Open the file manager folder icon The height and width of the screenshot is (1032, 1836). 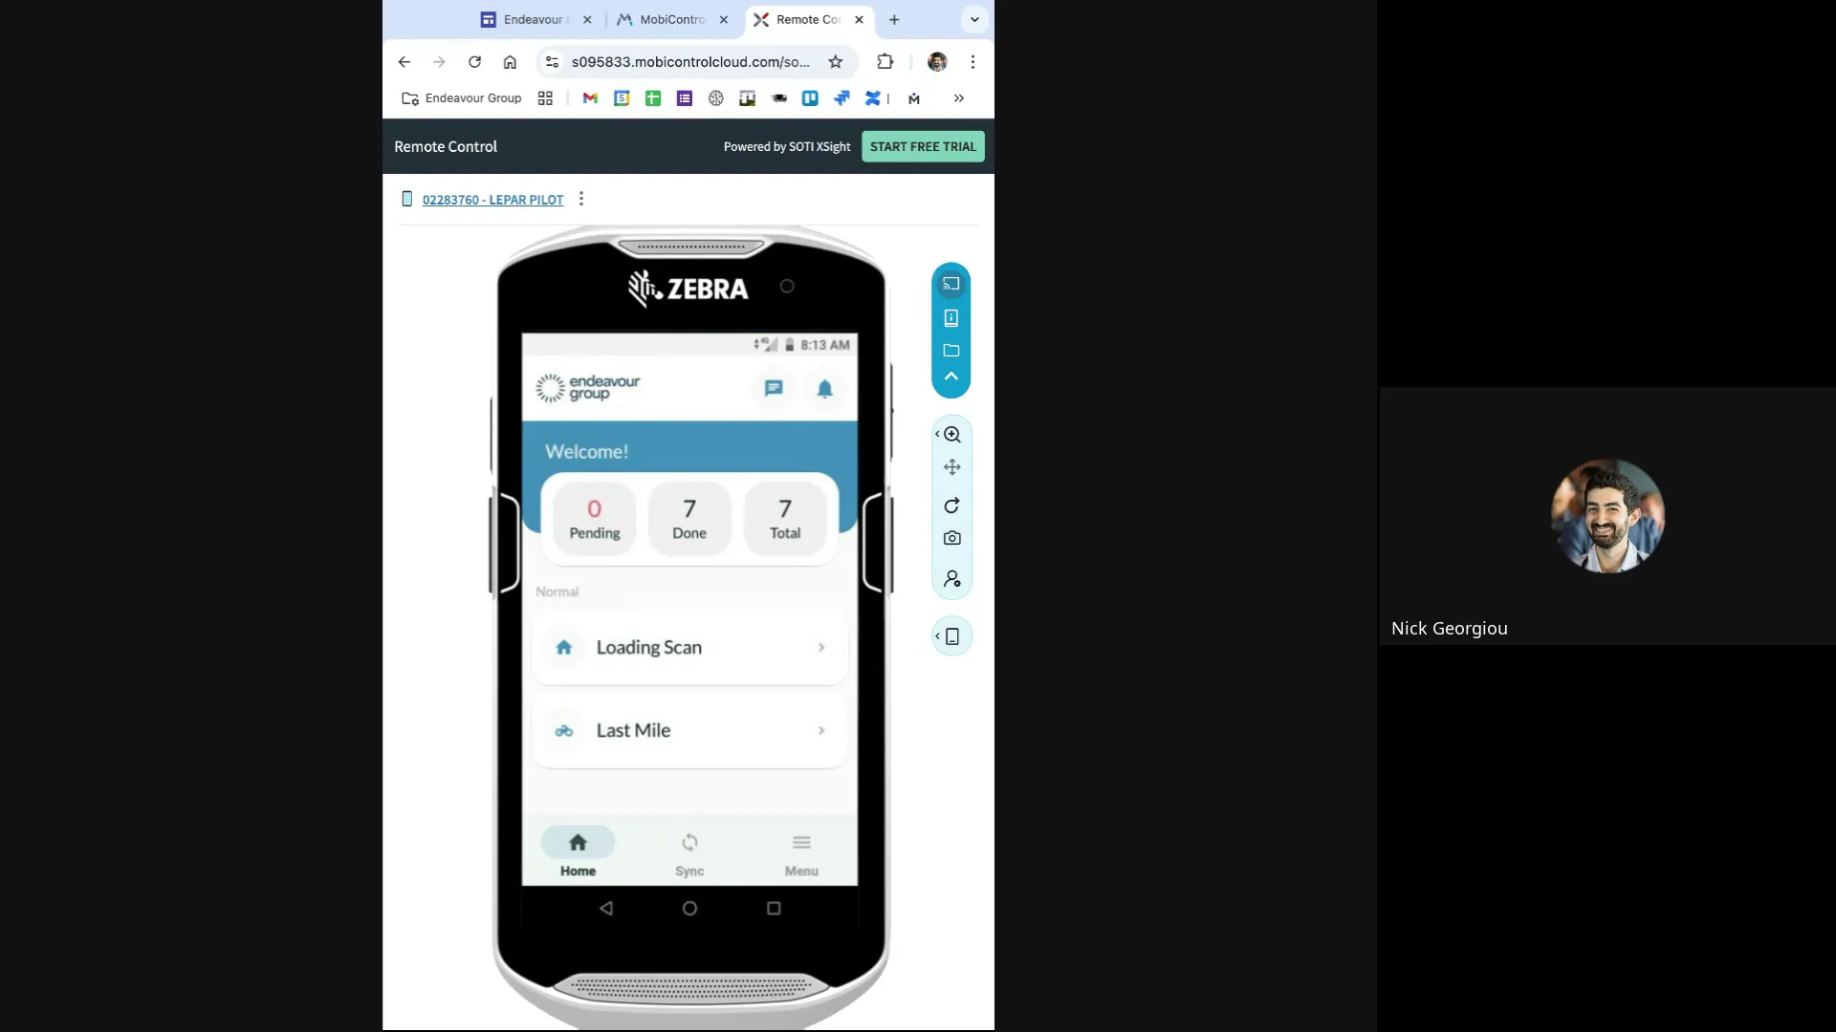coord(951,351)
